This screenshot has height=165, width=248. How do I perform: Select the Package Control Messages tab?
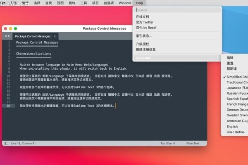tap(33, 36)
